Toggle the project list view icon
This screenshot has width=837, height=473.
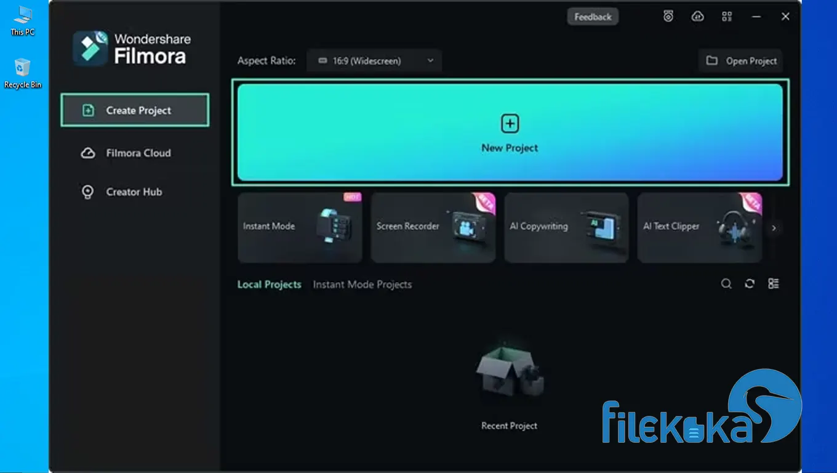[x=774, y=283]
